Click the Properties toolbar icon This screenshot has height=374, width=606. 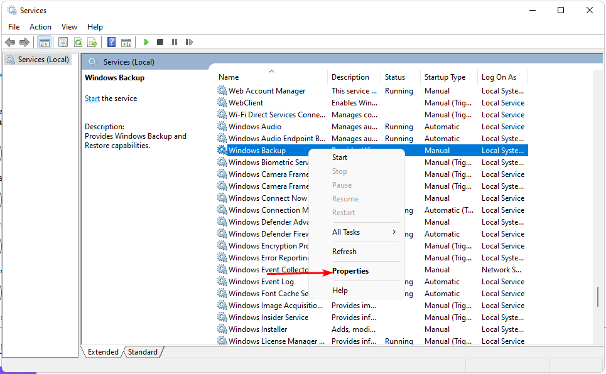pos(63,42)
